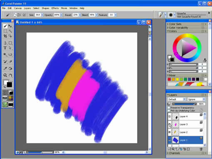Toggle visibility of Layer 2
The width and height of the screenshot is (212, 159).
pyautogui.click(x=169, y=132)
